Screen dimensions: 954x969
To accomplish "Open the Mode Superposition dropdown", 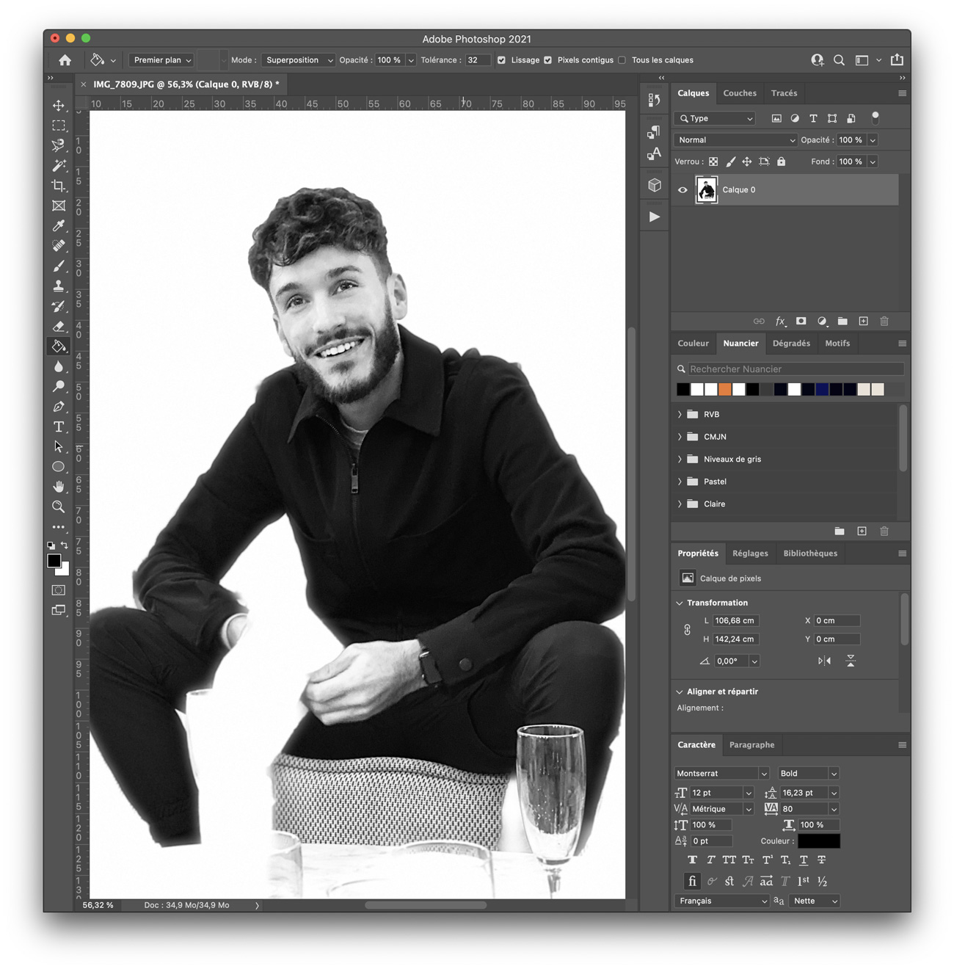I will click(297, 60).
